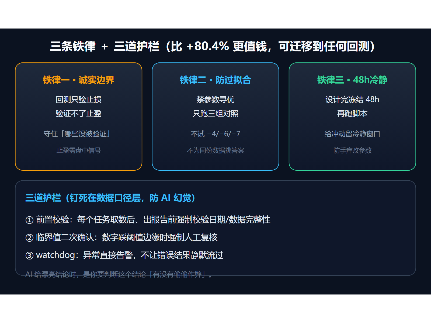Click the footer sentence starting with AI 给漂亮结论时

[x=119, y=275]
